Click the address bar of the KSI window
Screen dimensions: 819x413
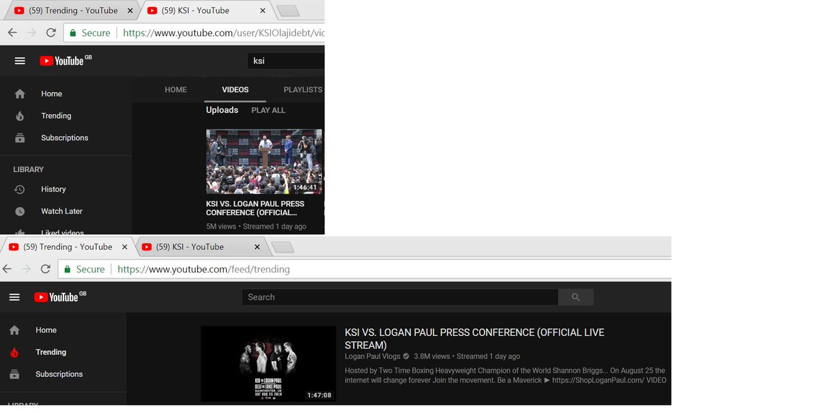195,33
